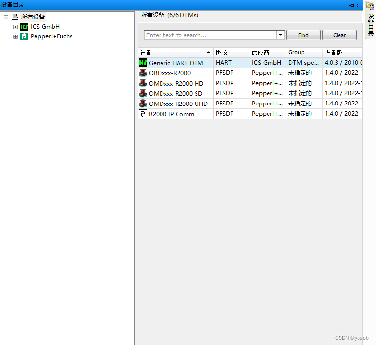
Task: Click the Find button
Action: pyautogui.click(x=304, y=35)
